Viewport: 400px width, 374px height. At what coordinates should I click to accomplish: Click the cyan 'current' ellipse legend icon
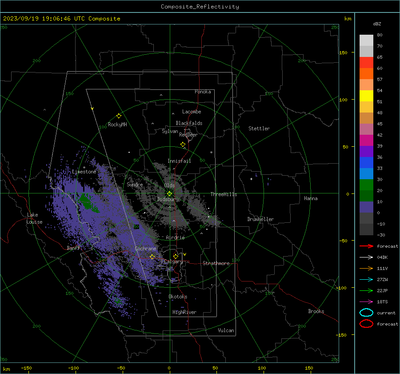(366, 313)
